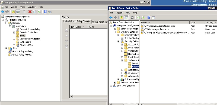The width and height of the screenshot is (217, 105).
Task: Click Refresh icon in Local Group Policy Editor toolbar
Action: [x=138, y=17]
